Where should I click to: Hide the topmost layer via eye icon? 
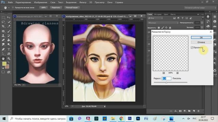149,32
